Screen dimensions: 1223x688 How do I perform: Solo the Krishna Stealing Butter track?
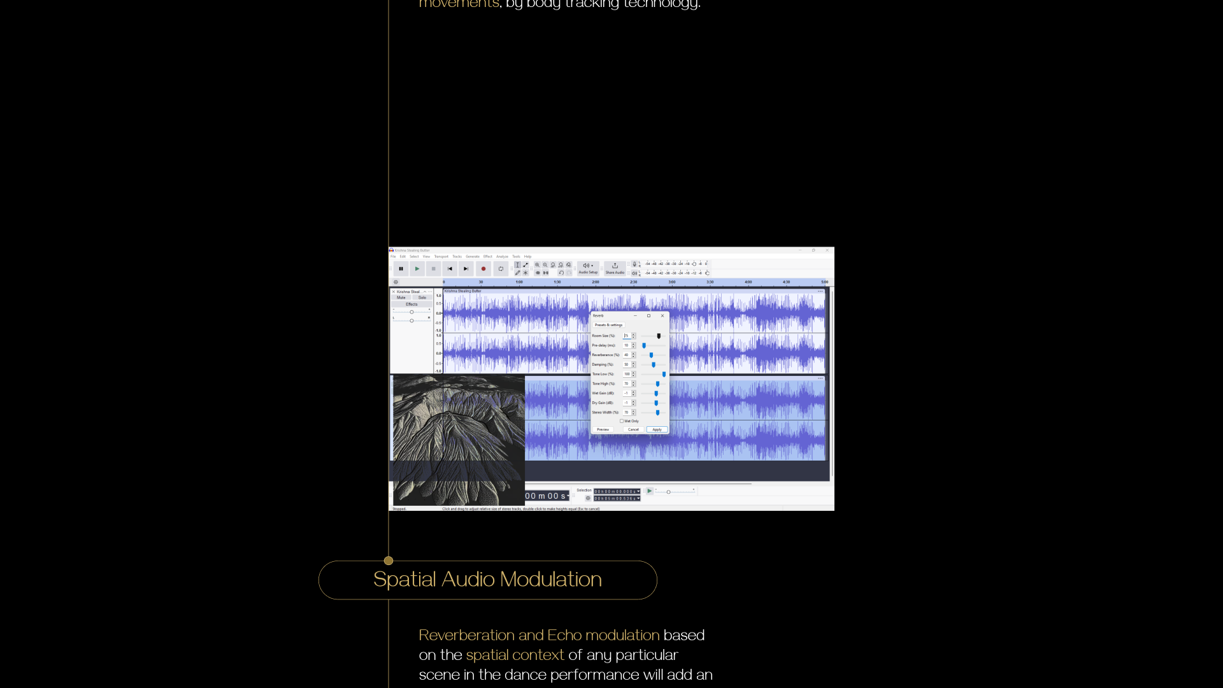[x=422, y=297]
